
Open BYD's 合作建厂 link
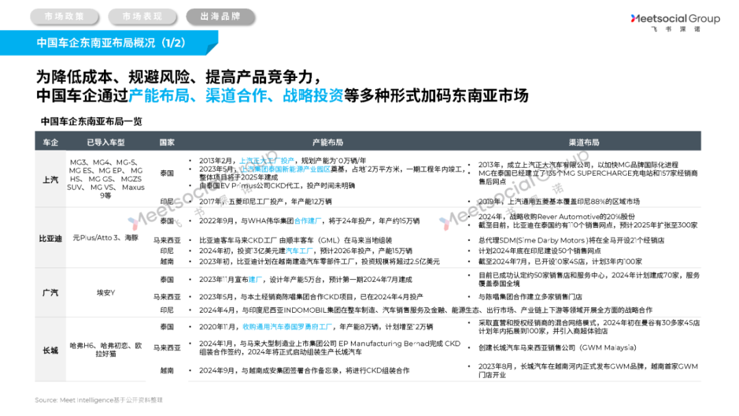click(308, 221)
